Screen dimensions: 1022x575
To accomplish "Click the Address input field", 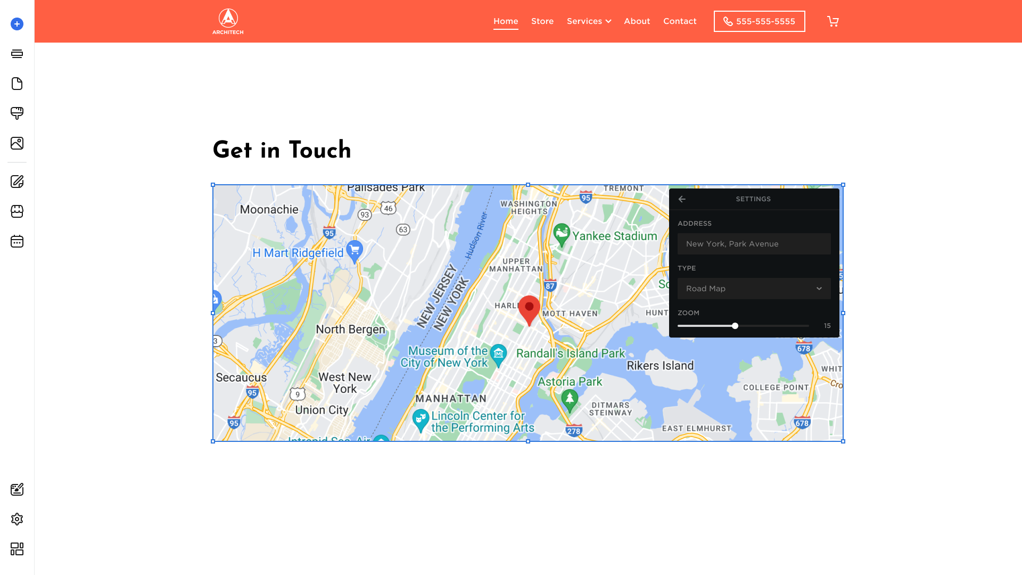I will point(754,244).
